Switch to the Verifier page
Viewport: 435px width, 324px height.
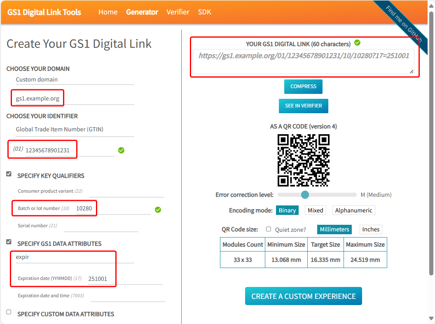[x=178, y=12]
